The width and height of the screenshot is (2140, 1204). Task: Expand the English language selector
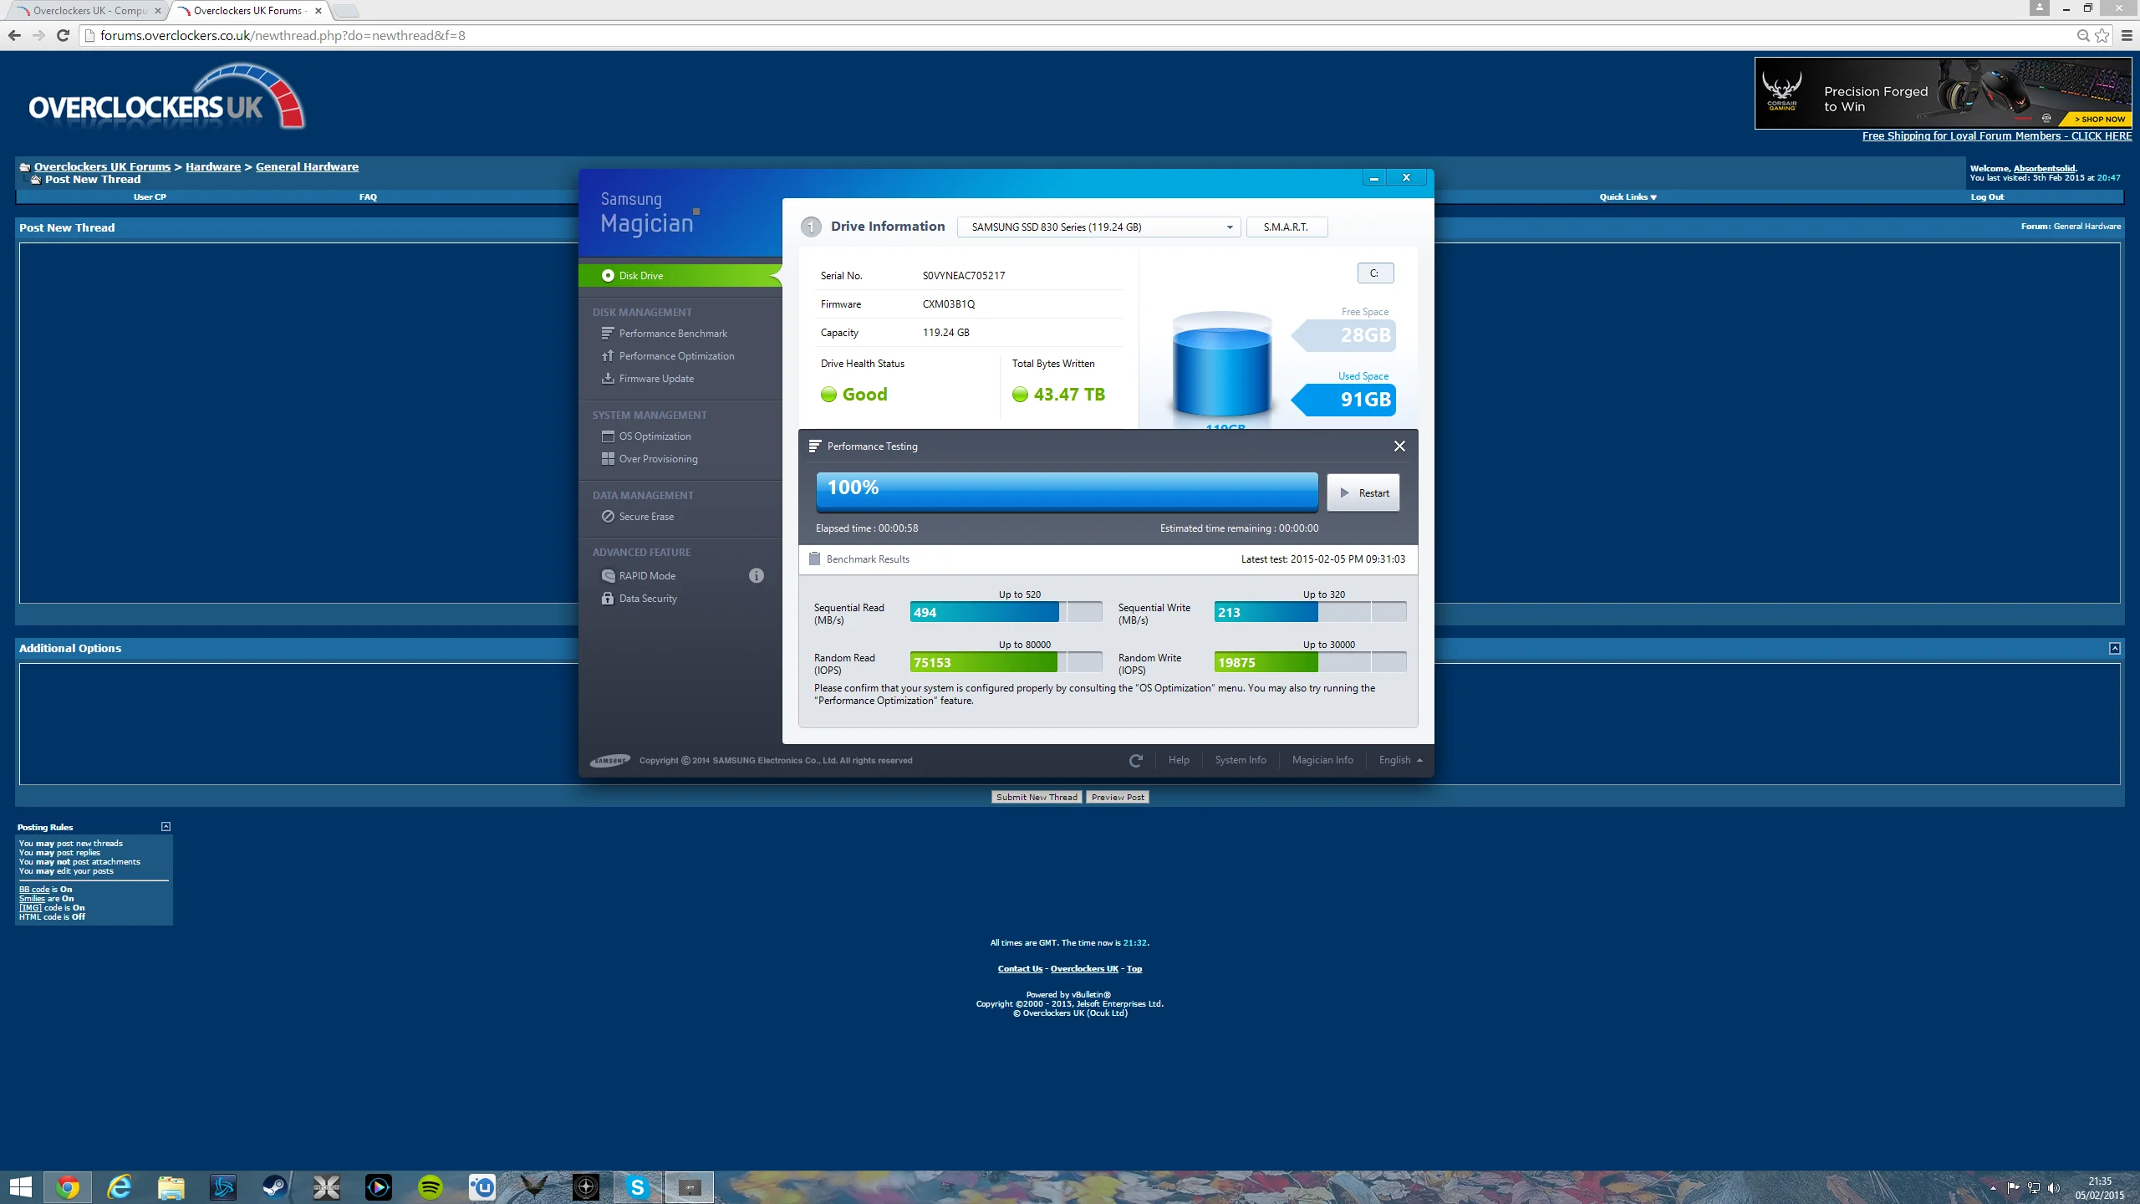1400,760
